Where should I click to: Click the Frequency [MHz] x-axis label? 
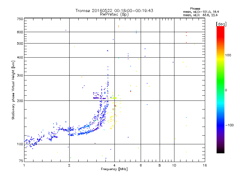click(x=114, y=169)
